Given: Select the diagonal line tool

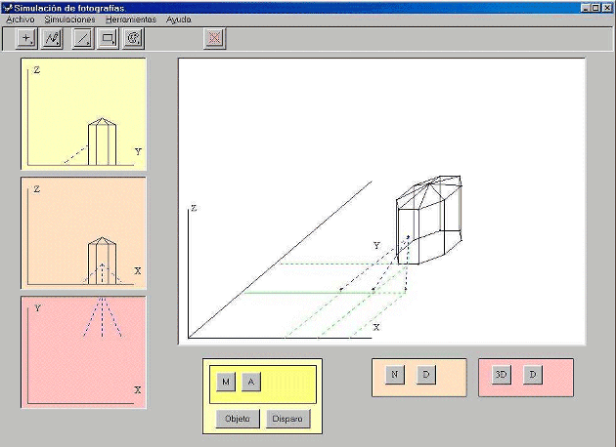Looking at the screenshot, I should (x=83, y=38).
